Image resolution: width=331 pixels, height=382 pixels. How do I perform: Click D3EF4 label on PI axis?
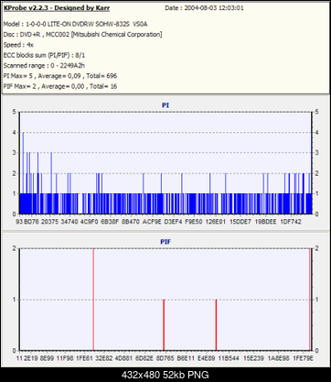(x=173, y=222)
